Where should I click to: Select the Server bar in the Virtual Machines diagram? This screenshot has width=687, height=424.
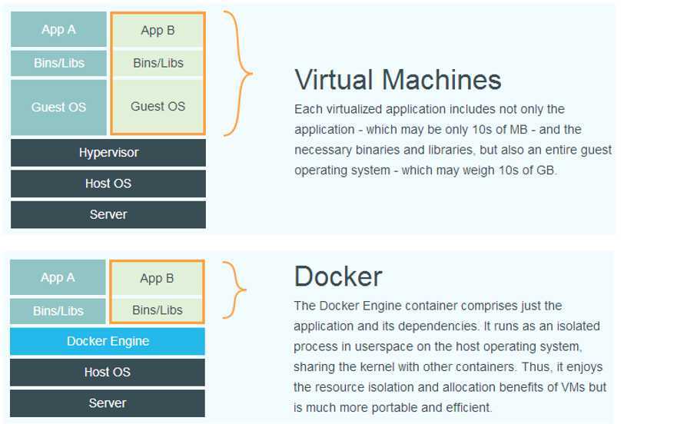(108, 214)
